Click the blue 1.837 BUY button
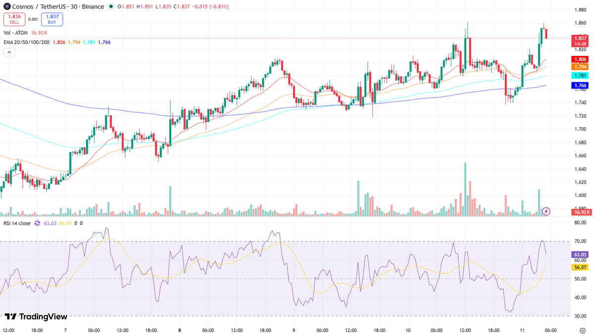The height and width of the screenshot is (336, 594). click(52, 19)
